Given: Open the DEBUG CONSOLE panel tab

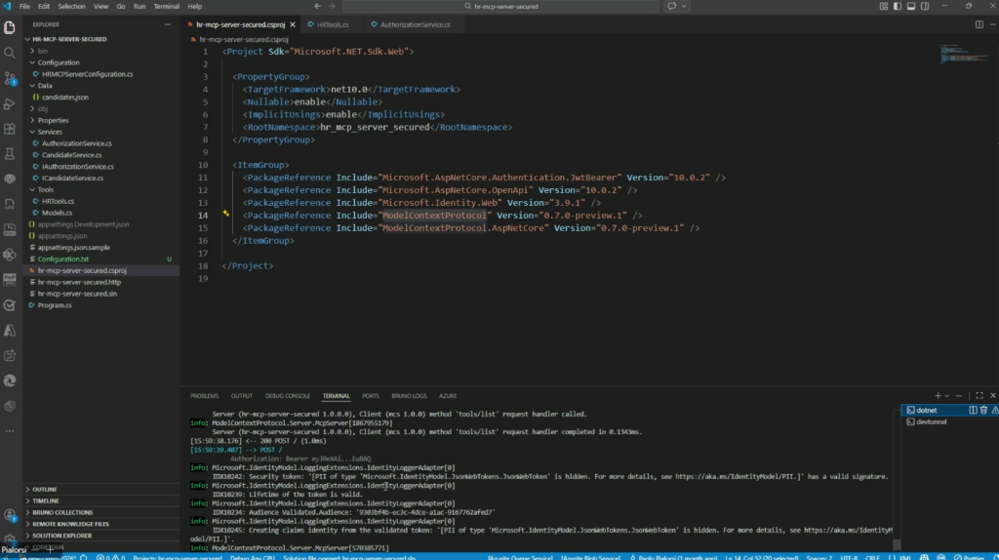Looking at the screenshot, I should pos(289,396).
